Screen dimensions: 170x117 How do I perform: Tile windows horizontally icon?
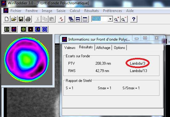pyautogui.click(x=78, y=19)
